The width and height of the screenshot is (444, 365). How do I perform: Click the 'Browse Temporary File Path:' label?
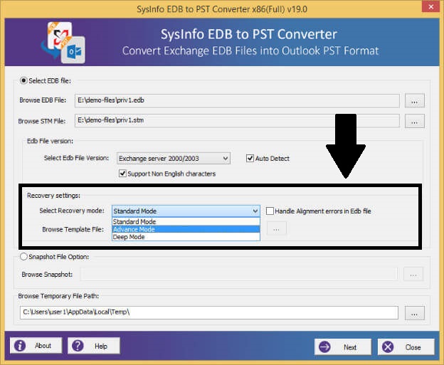pyautogui.click(x=58, y=296)
